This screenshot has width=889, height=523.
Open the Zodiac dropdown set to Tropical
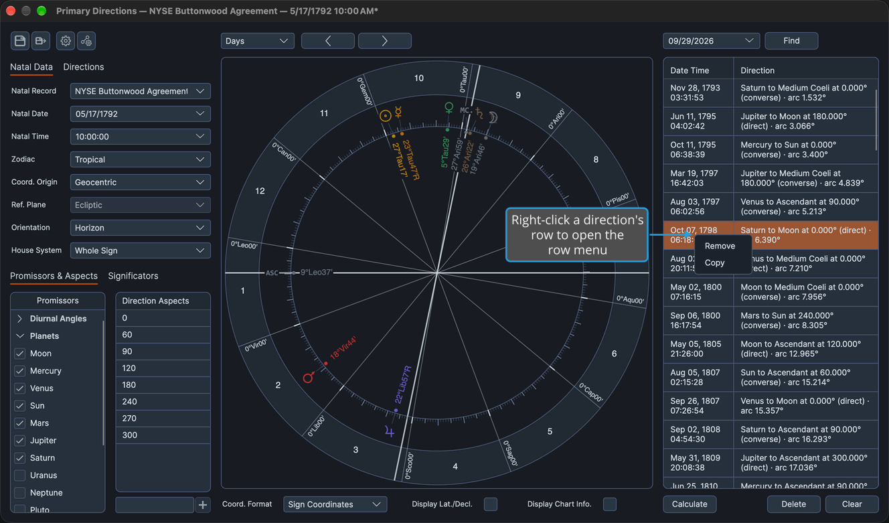(x=141, y=159)
